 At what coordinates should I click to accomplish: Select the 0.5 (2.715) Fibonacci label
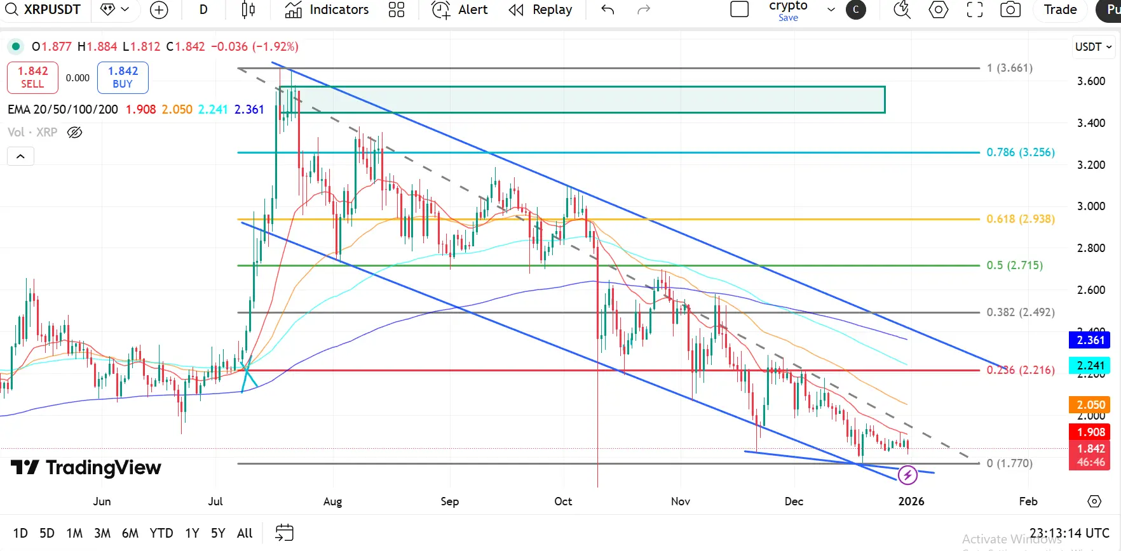1015,265
